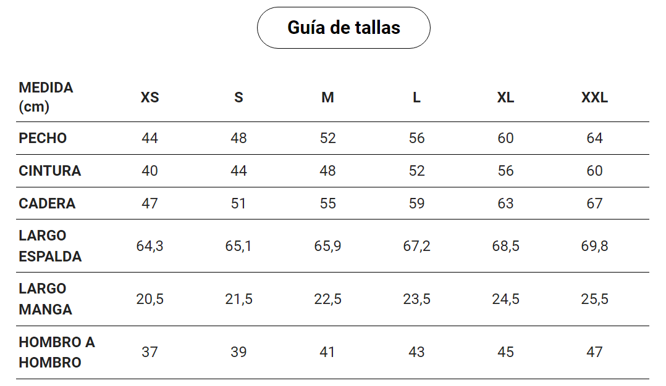Click the Guía de tallas button
Image resolution: width=666 pixels, height=386 pixels.
[344, 28]
